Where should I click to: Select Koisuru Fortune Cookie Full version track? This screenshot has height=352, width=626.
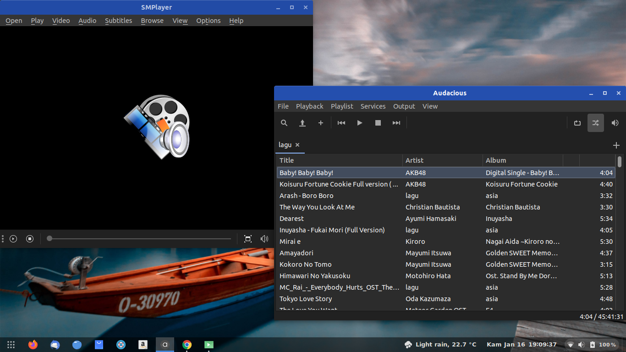(x=446, y=184)
